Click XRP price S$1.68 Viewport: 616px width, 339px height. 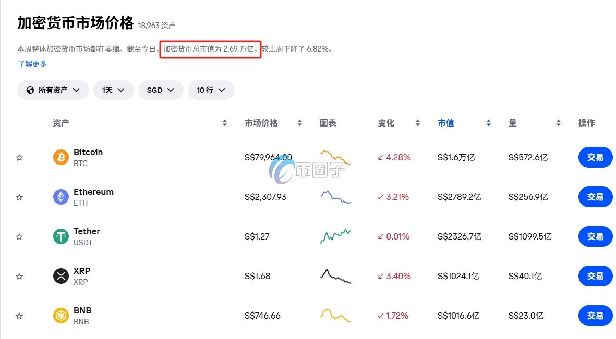tap(257, 276)
